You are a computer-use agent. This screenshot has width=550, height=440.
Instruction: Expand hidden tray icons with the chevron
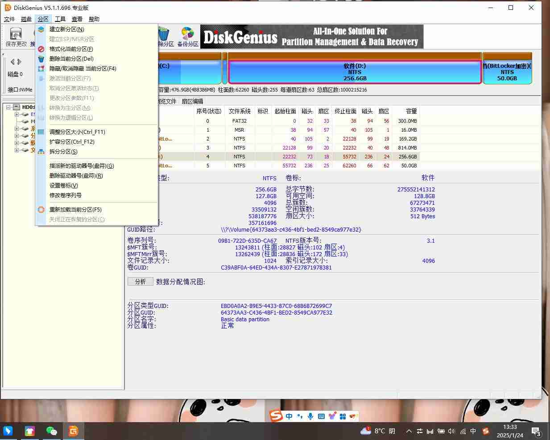409,432
